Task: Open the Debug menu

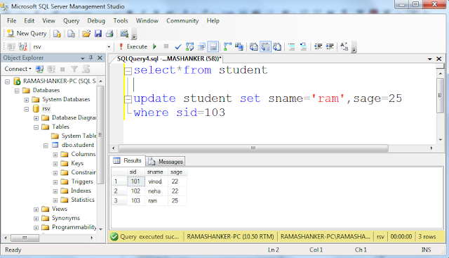Action: [96, 20]
